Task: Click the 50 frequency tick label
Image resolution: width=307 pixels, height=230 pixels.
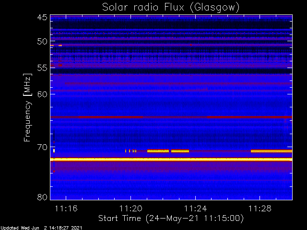Action: coord(42,42)
